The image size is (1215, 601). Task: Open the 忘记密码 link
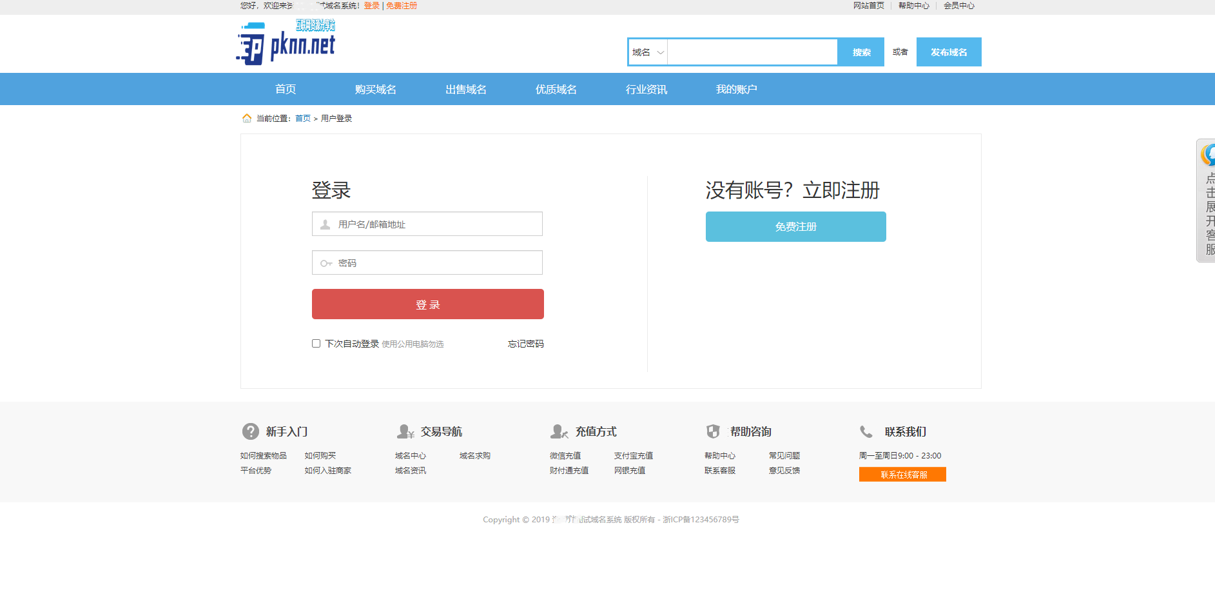point(525,343)
